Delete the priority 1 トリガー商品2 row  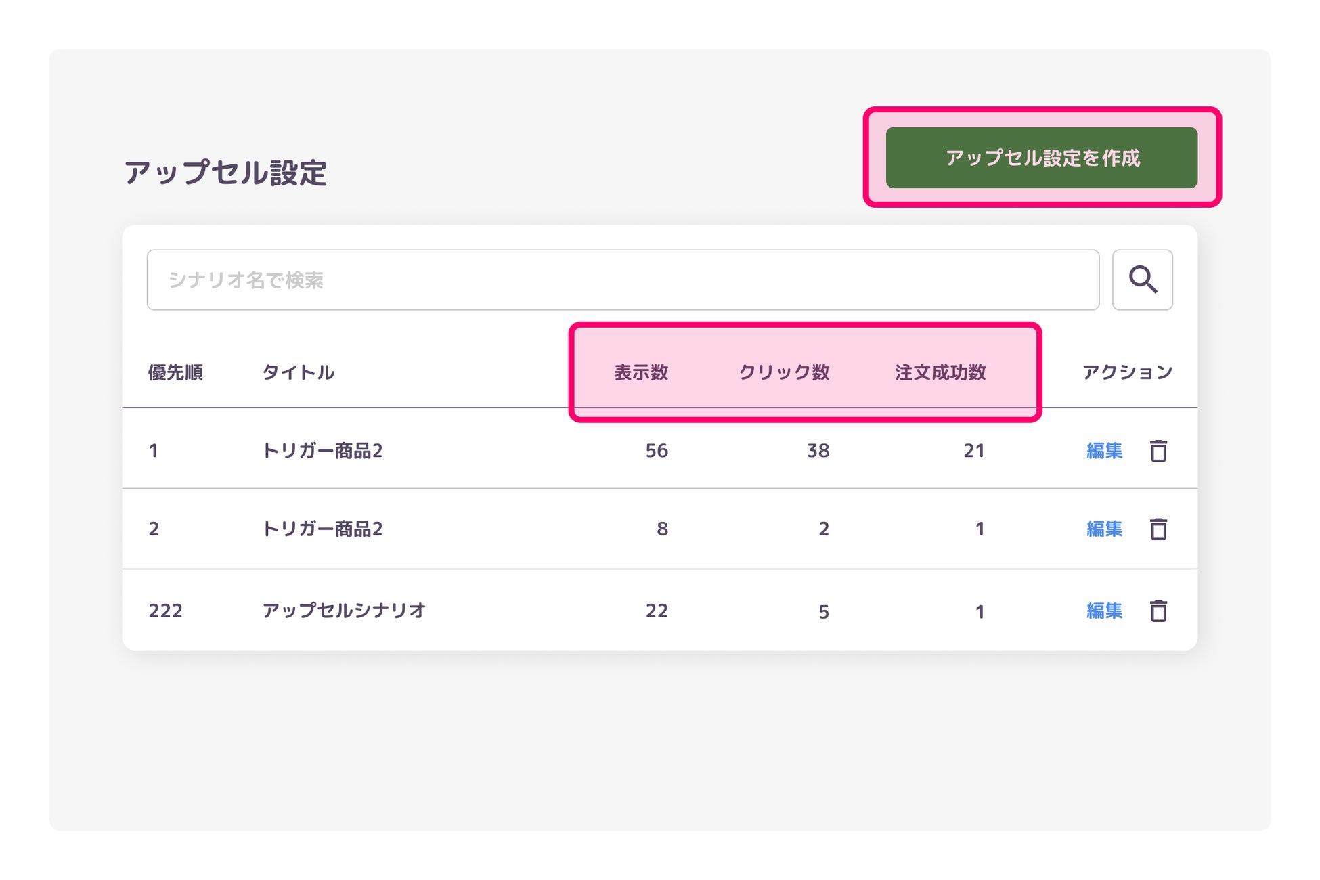(1158, 451)
